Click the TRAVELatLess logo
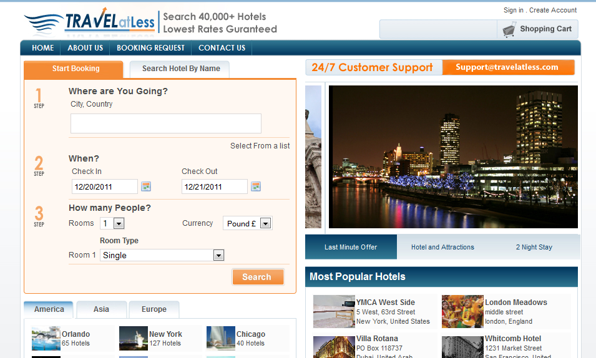The image size is (596, 358). click(90, 24)
